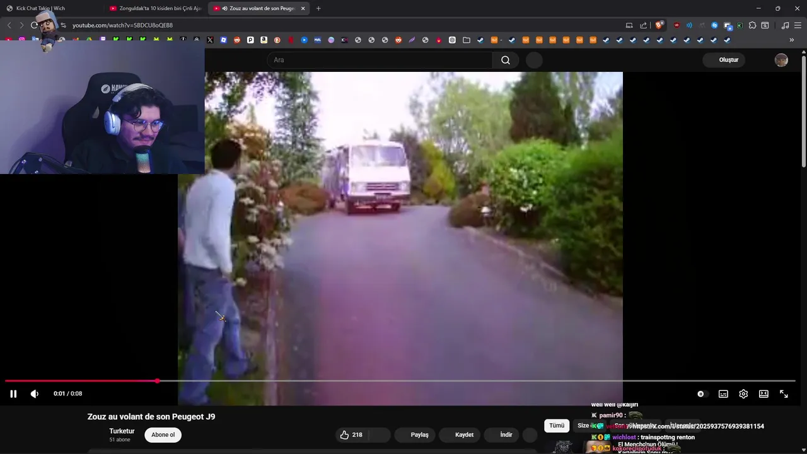The width and height of the screenshot is (807, 454).
Task: Go fullscreen with the expand icon
Action: 784,393
